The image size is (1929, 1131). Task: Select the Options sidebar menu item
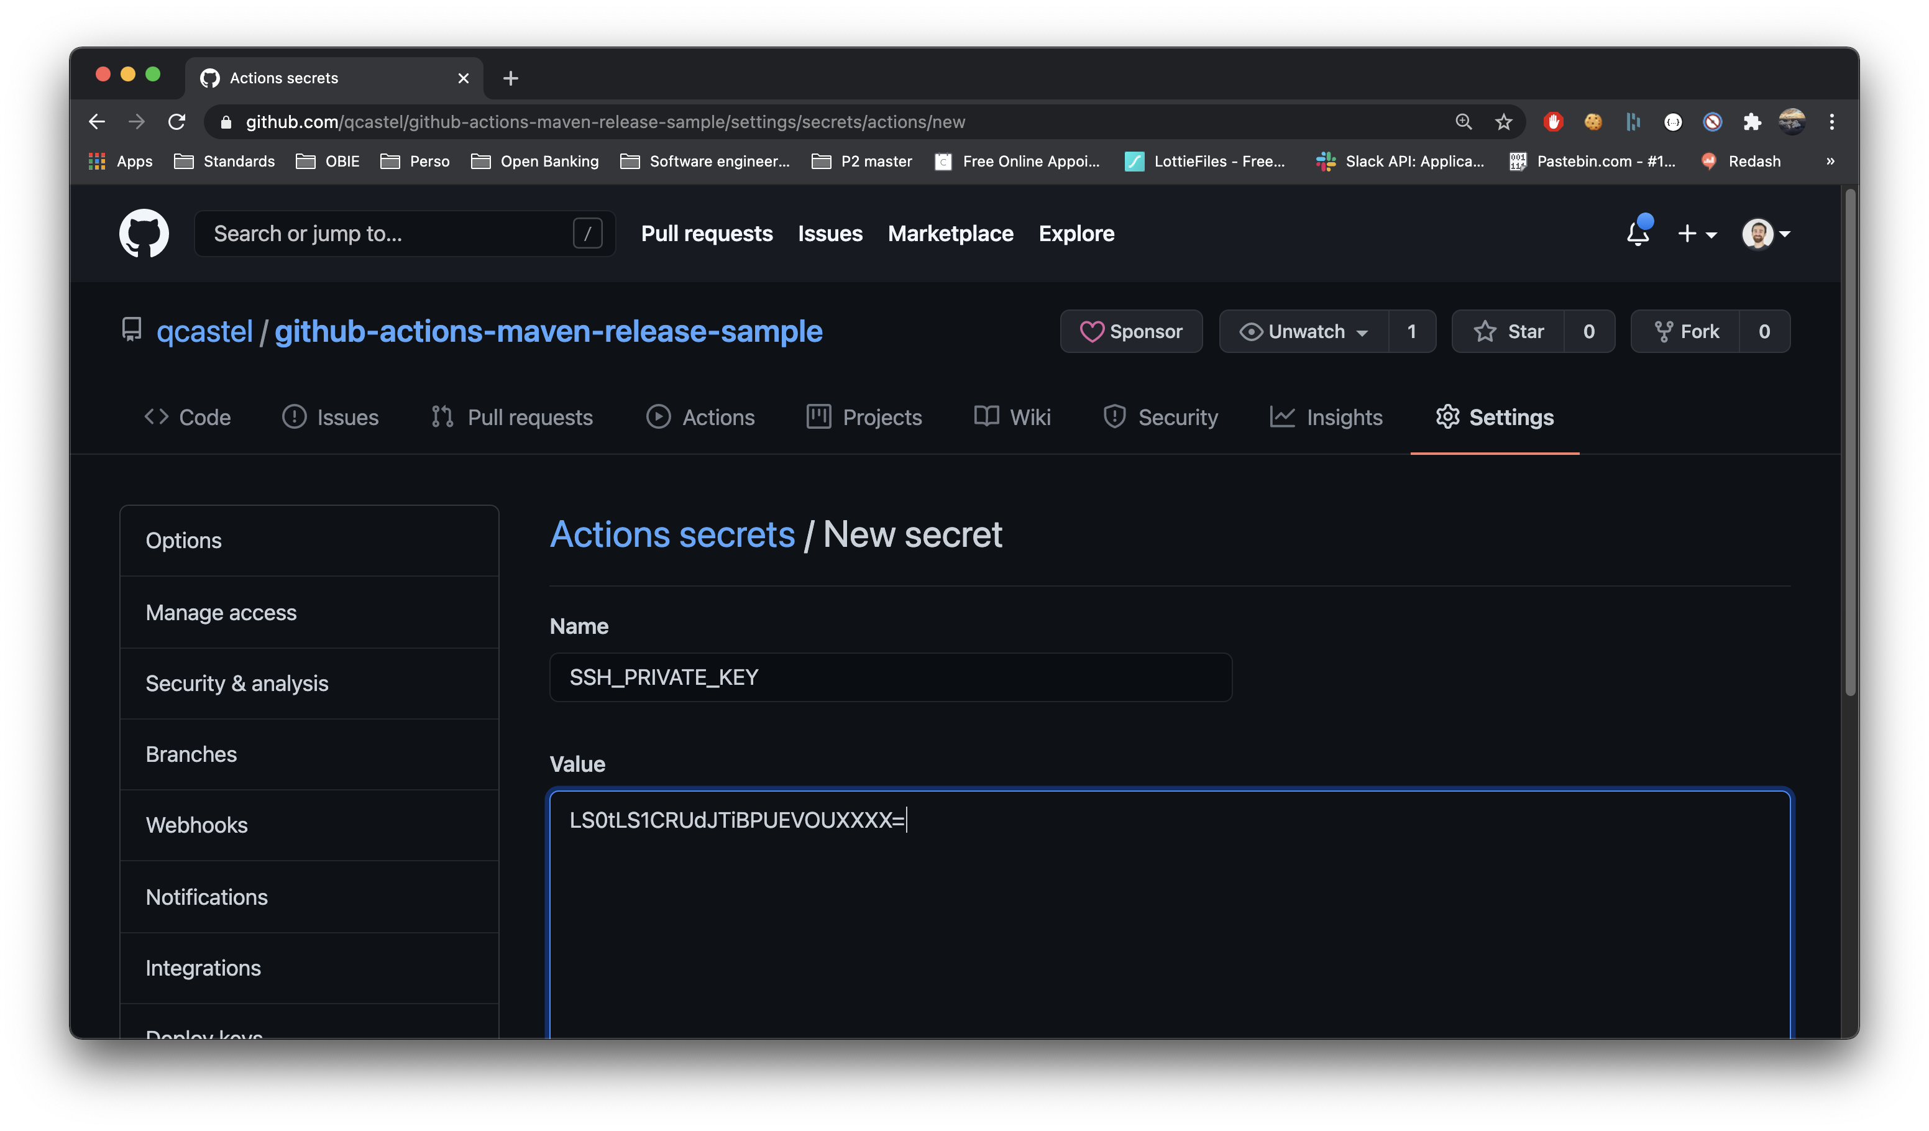tap(183, 540)
